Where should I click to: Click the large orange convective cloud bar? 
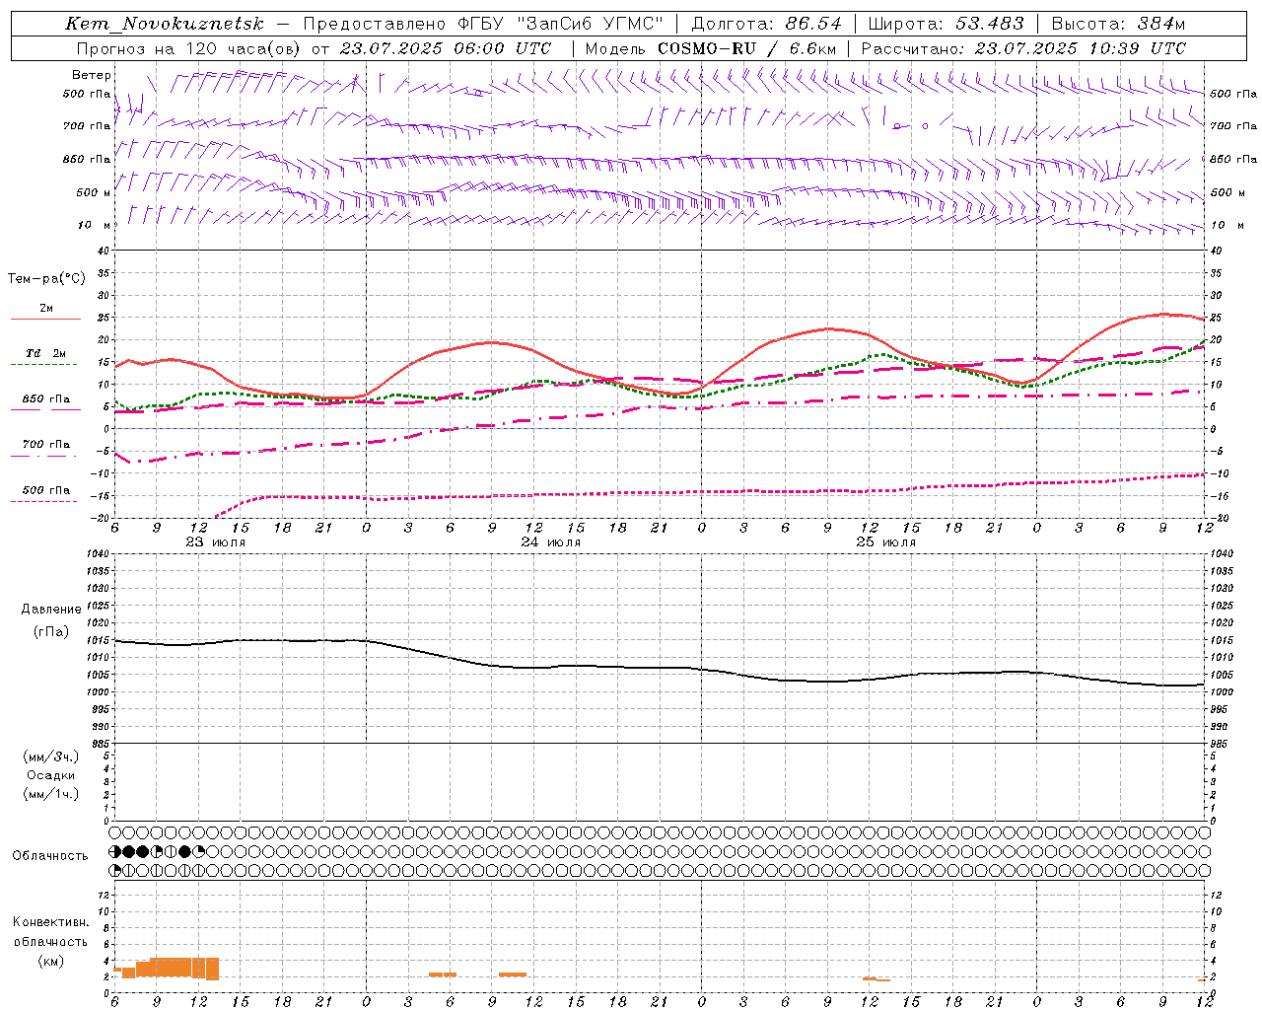click(x=177, y=967)
